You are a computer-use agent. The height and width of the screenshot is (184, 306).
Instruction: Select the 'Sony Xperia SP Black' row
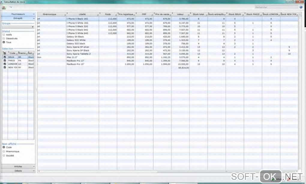pos(168,51)
